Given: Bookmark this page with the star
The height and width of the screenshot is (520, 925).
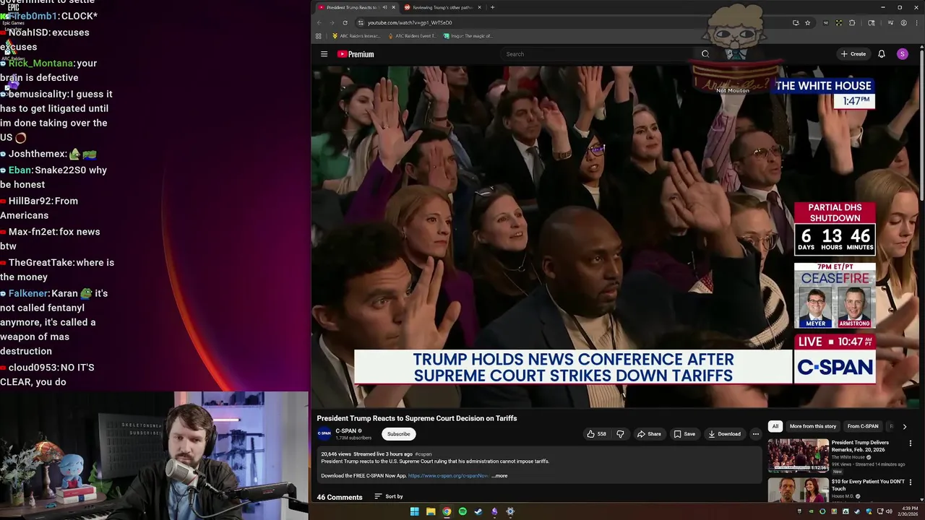Looking at the screenshot, I should click(x=808, y=22).
